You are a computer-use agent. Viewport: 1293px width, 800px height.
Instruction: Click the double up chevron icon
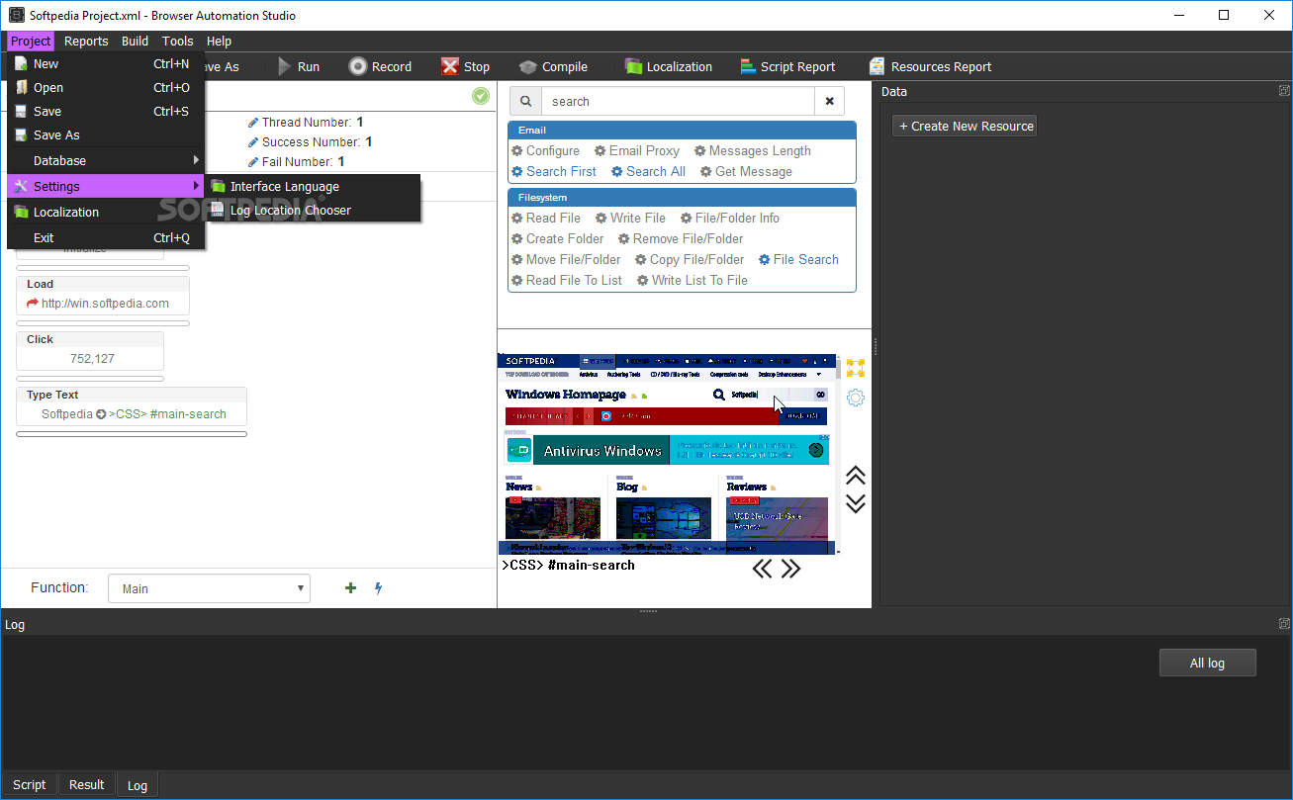(856, 476)
